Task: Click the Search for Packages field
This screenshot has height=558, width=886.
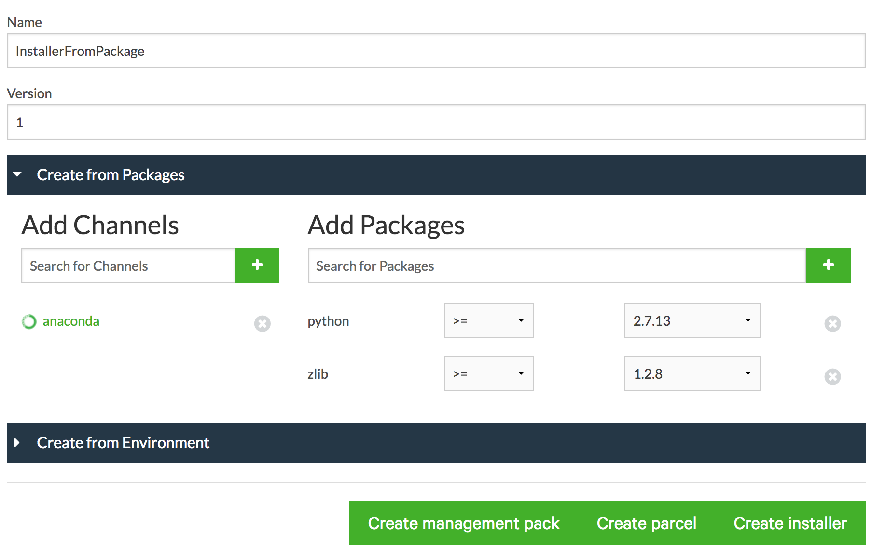Action: click(555, 265)
